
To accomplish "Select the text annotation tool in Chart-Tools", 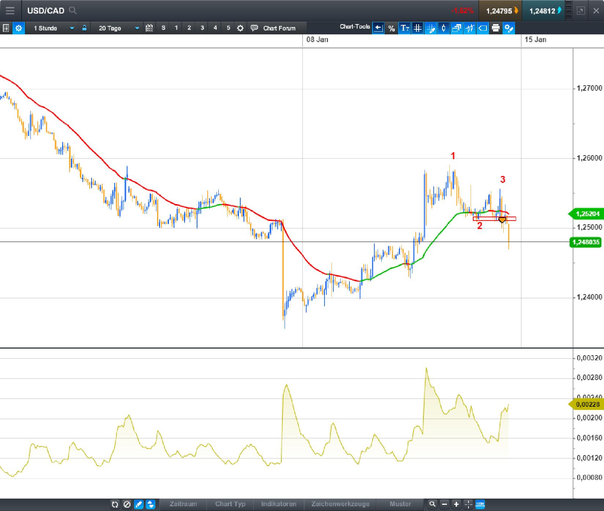I will (x=404, y=28).
